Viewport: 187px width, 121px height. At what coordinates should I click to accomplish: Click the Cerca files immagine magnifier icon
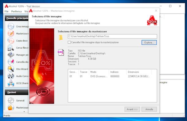coord(11,48)
